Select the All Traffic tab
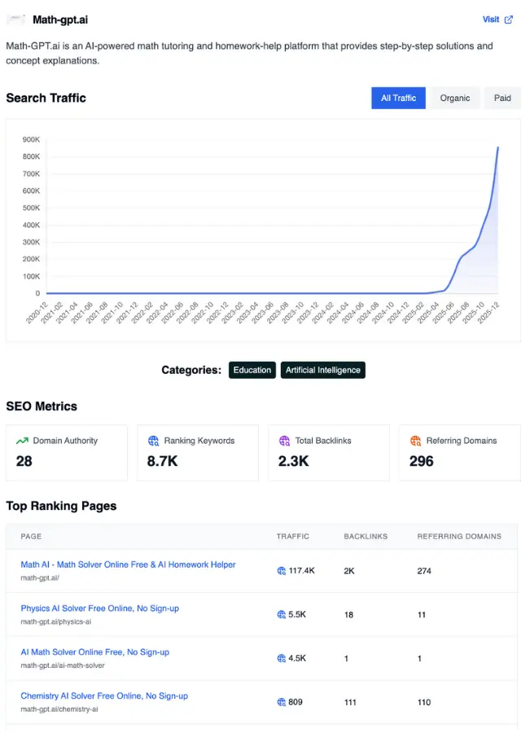Image resolution: width=530 pixels, height=733 pixels. pyautogui.click(x=398, y=98)
